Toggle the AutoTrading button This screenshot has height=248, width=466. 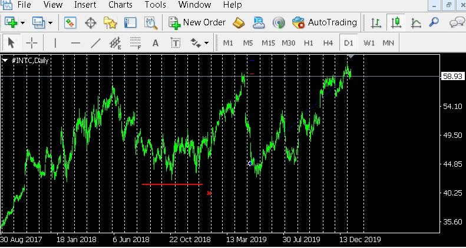coord(324,22)
